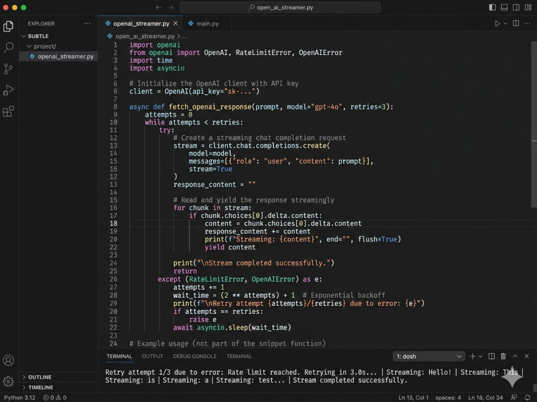Image resolution: width=537 pixels, height=402 pixels.
Task: Maximize the panel with the up chevron
Action: tap(515, 356)
